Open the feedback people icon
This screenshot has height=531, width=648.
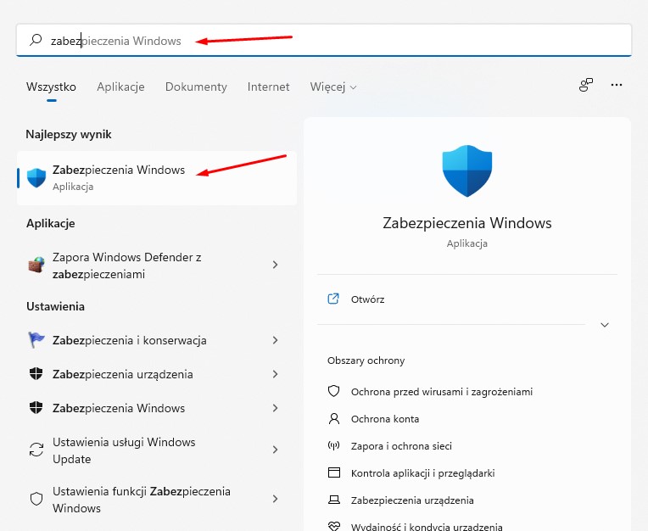pyautogui.click(x=585, y=85)
